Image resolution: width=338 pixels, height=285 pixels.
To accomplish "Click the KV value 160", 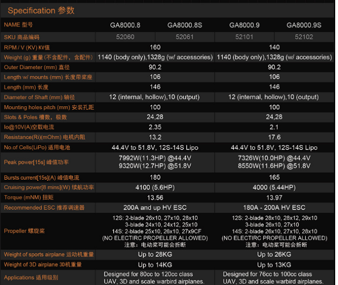I will coord(155,47).
